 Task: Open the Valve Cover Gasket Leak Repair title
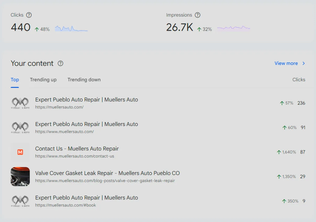click(107, 173)
